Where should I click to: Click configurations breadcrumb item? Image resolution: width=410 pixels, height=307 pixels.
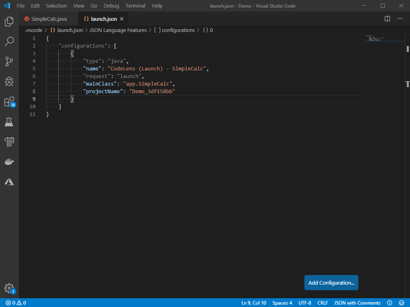click(x=174, y=30)
